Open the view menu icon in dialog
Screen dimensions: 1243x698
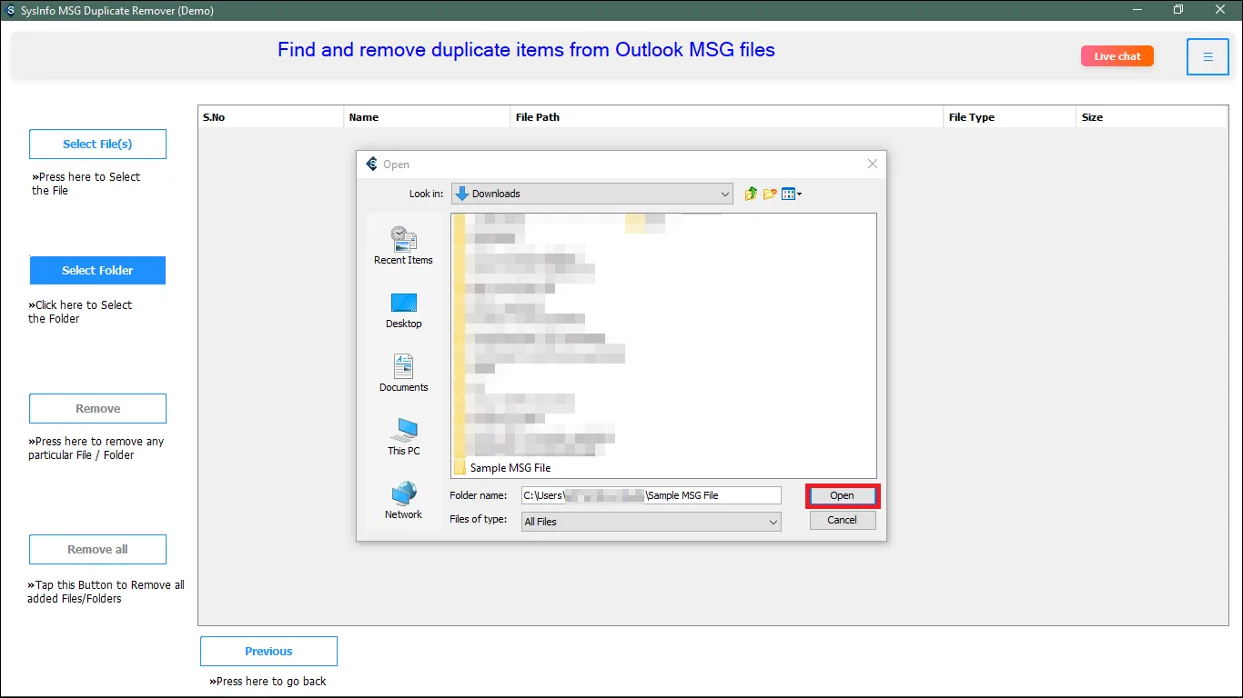[x=791, y=194]
